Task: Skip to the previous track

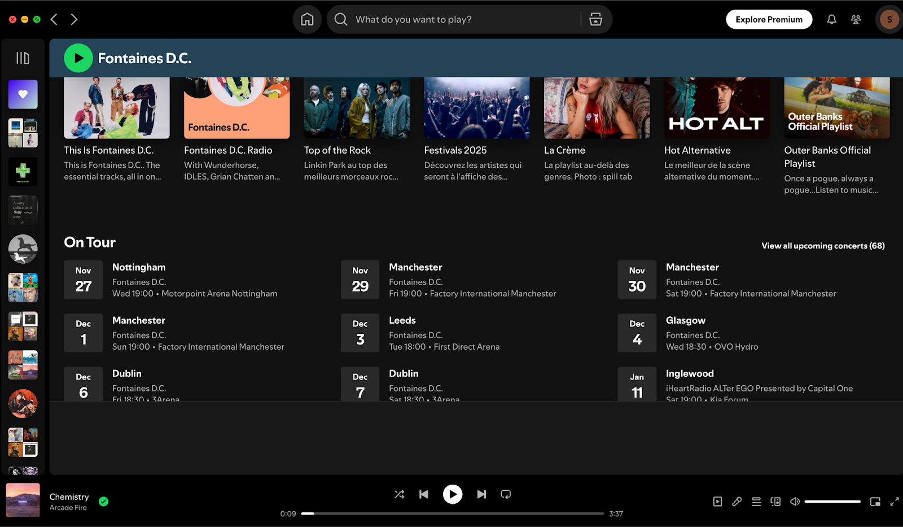Action: pos(424,494)
